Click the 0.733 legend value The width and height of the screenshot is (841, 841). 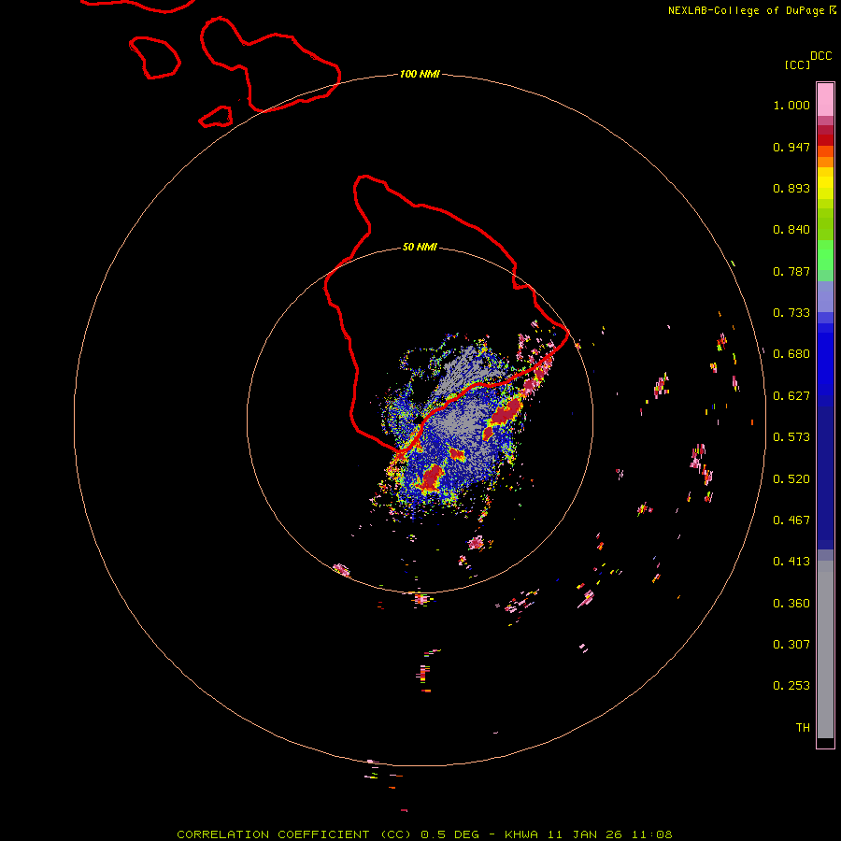[x=791, y=313]
